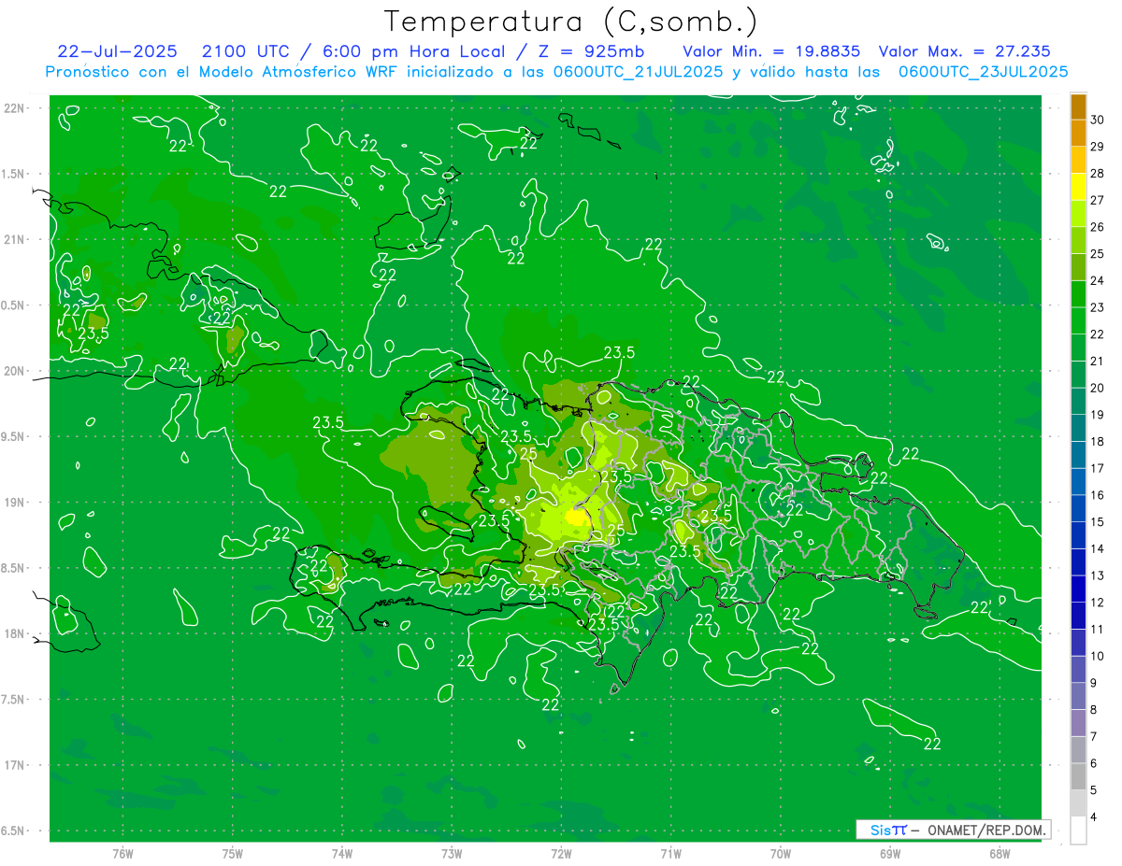Click the purple legend band between 8 and 9

click(1078, 696)
